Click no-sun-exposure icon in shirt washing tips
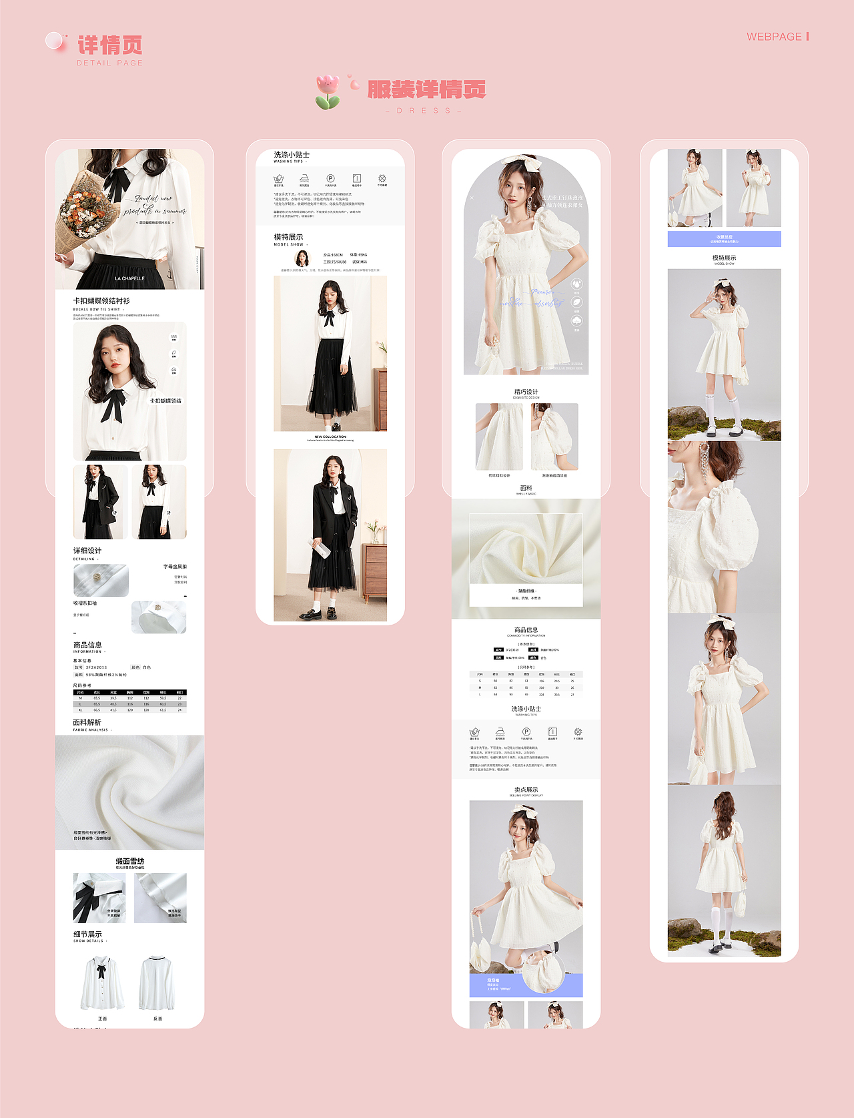 point(382,179)
